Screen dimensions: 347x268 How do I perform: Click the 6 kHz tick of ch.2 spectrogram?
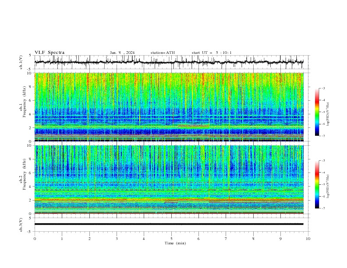(31, 173)
